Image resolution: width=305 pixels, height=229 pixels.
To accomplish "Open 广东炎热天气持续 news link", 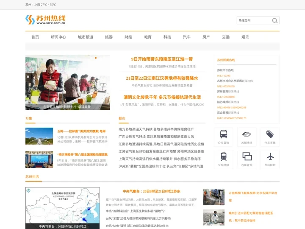I will click(156, 137).
